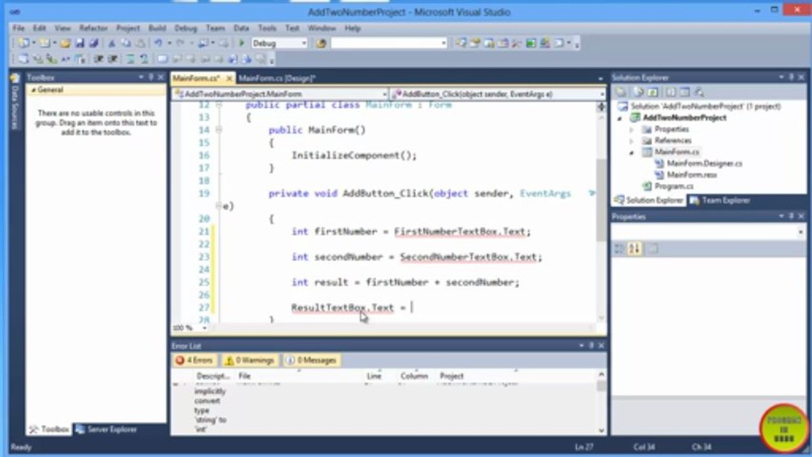Collapse the MainForm.cs node in Solution Explorer
The width and height of the screenshot is (812, 457).
click(x=632, y=152)
